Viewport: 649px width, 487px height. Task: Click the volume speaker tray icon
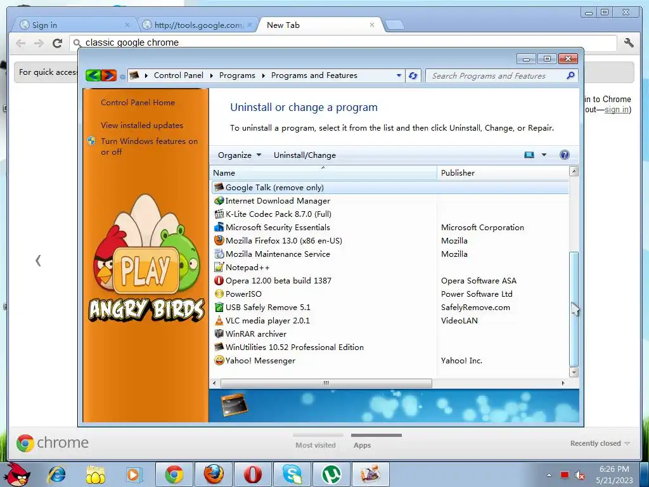click(x=579, y=476)
